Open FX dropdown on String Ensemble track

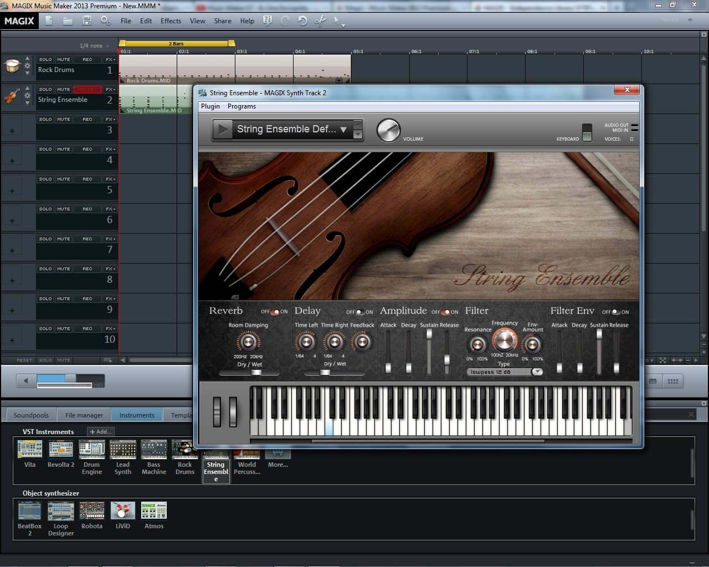point(110,89)
